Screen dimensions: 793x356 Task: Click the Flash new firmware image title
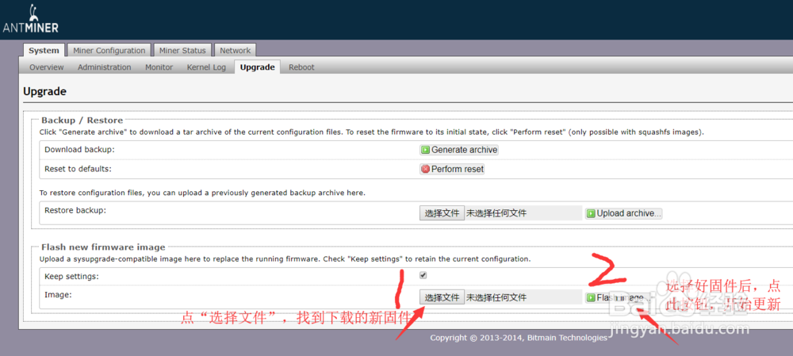(x=103, y=247)
